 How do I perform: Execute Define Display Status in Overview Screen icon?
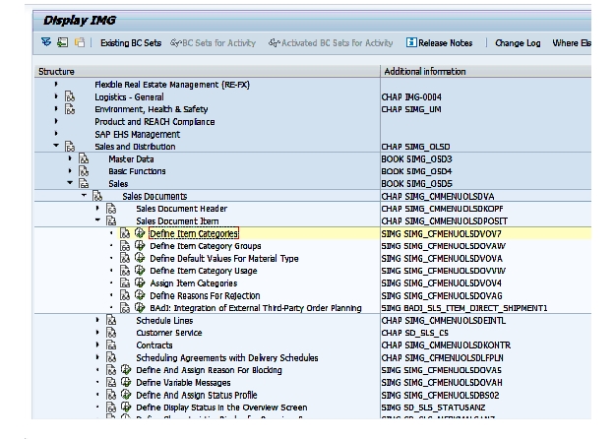(x=126, y=407)
